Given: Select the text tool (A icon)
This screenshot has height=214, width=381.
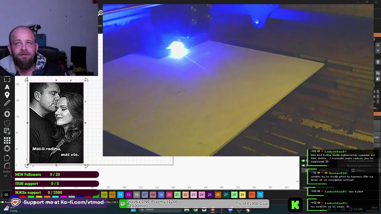Looking at the screenshot, I should point(7,87).
